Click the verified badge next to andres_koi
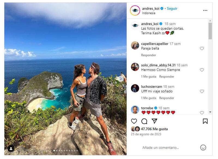This screenshot has height=159, width=218. pos(162,8)
